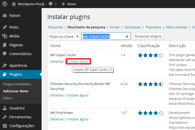
Task: Select the Resultados da pesquisa tab
Action: coord(86,27)
